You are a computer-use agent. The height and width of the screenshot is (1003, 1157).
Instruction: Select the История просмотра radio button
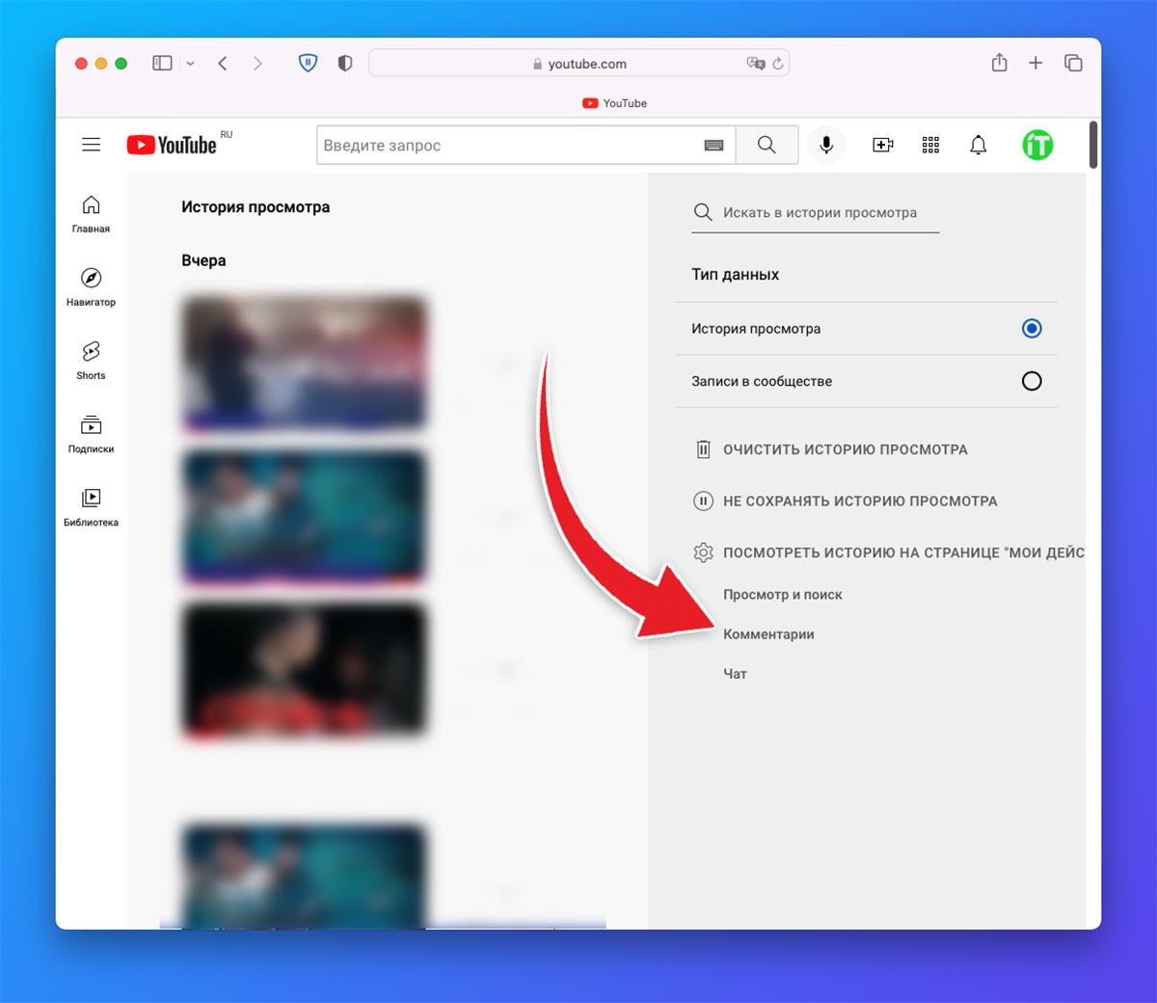point(1031,329)
